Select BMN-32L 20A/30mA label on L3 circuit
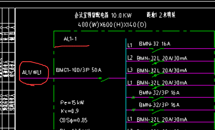This screenshot has width=215, height=130. 162,70
